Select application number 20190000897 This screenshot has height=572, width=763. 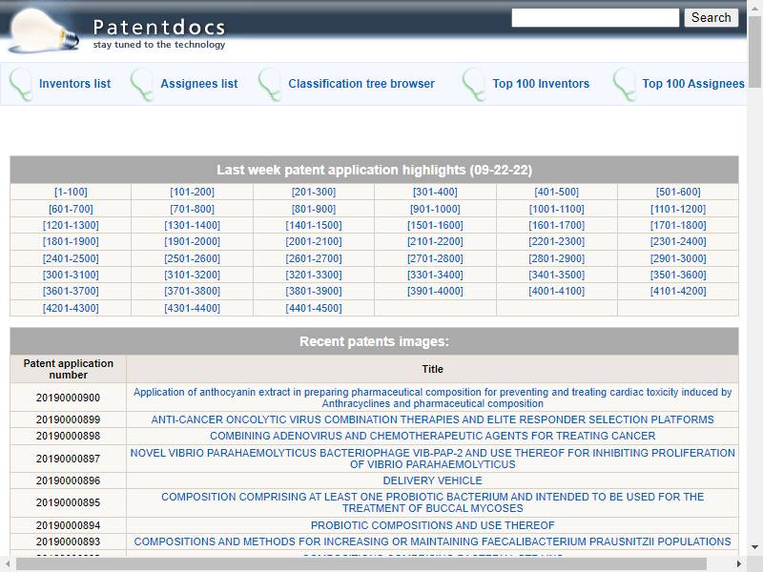pos(68,459)
